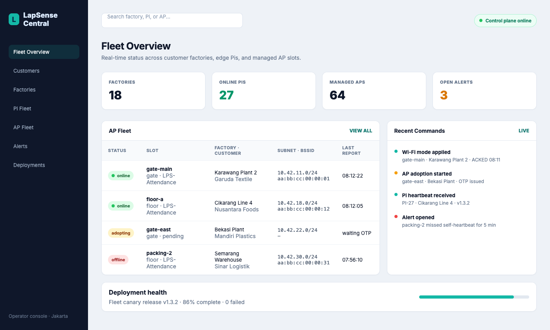Viewport: 550px width, 330px height.
Task: Click the LIVE label in Recent Commands
Action: [x=524, y=131]
